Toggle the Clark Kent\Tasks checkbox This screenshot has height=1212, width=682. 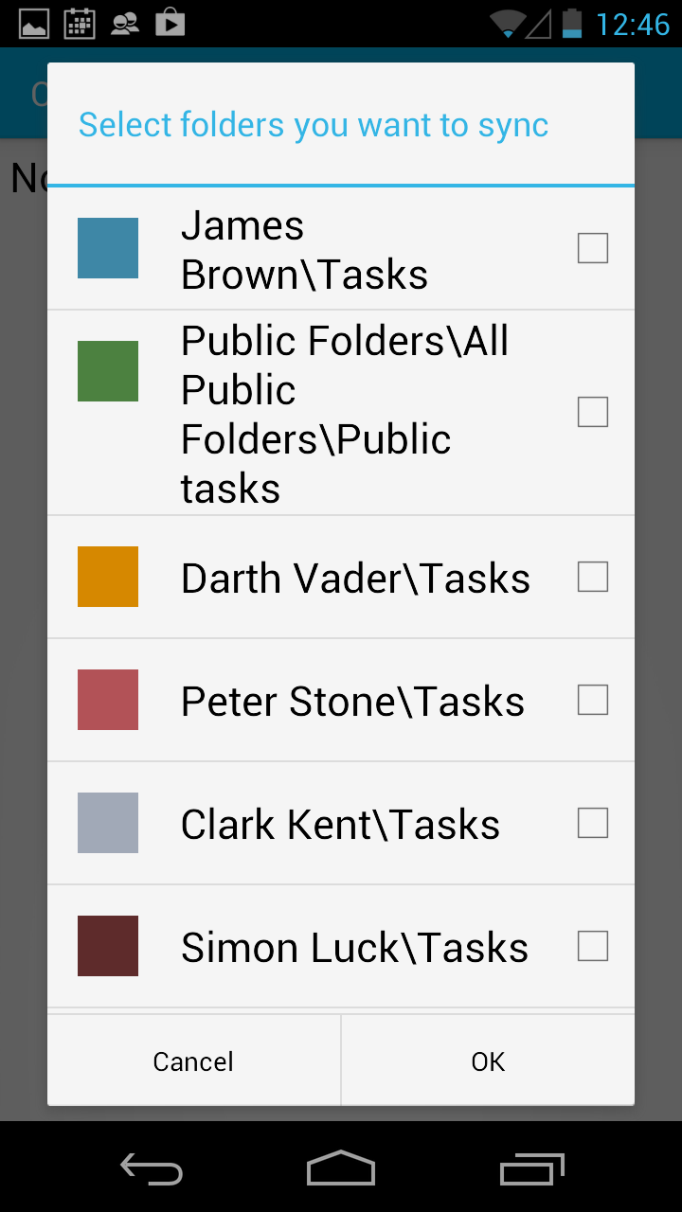pos(593,823)
